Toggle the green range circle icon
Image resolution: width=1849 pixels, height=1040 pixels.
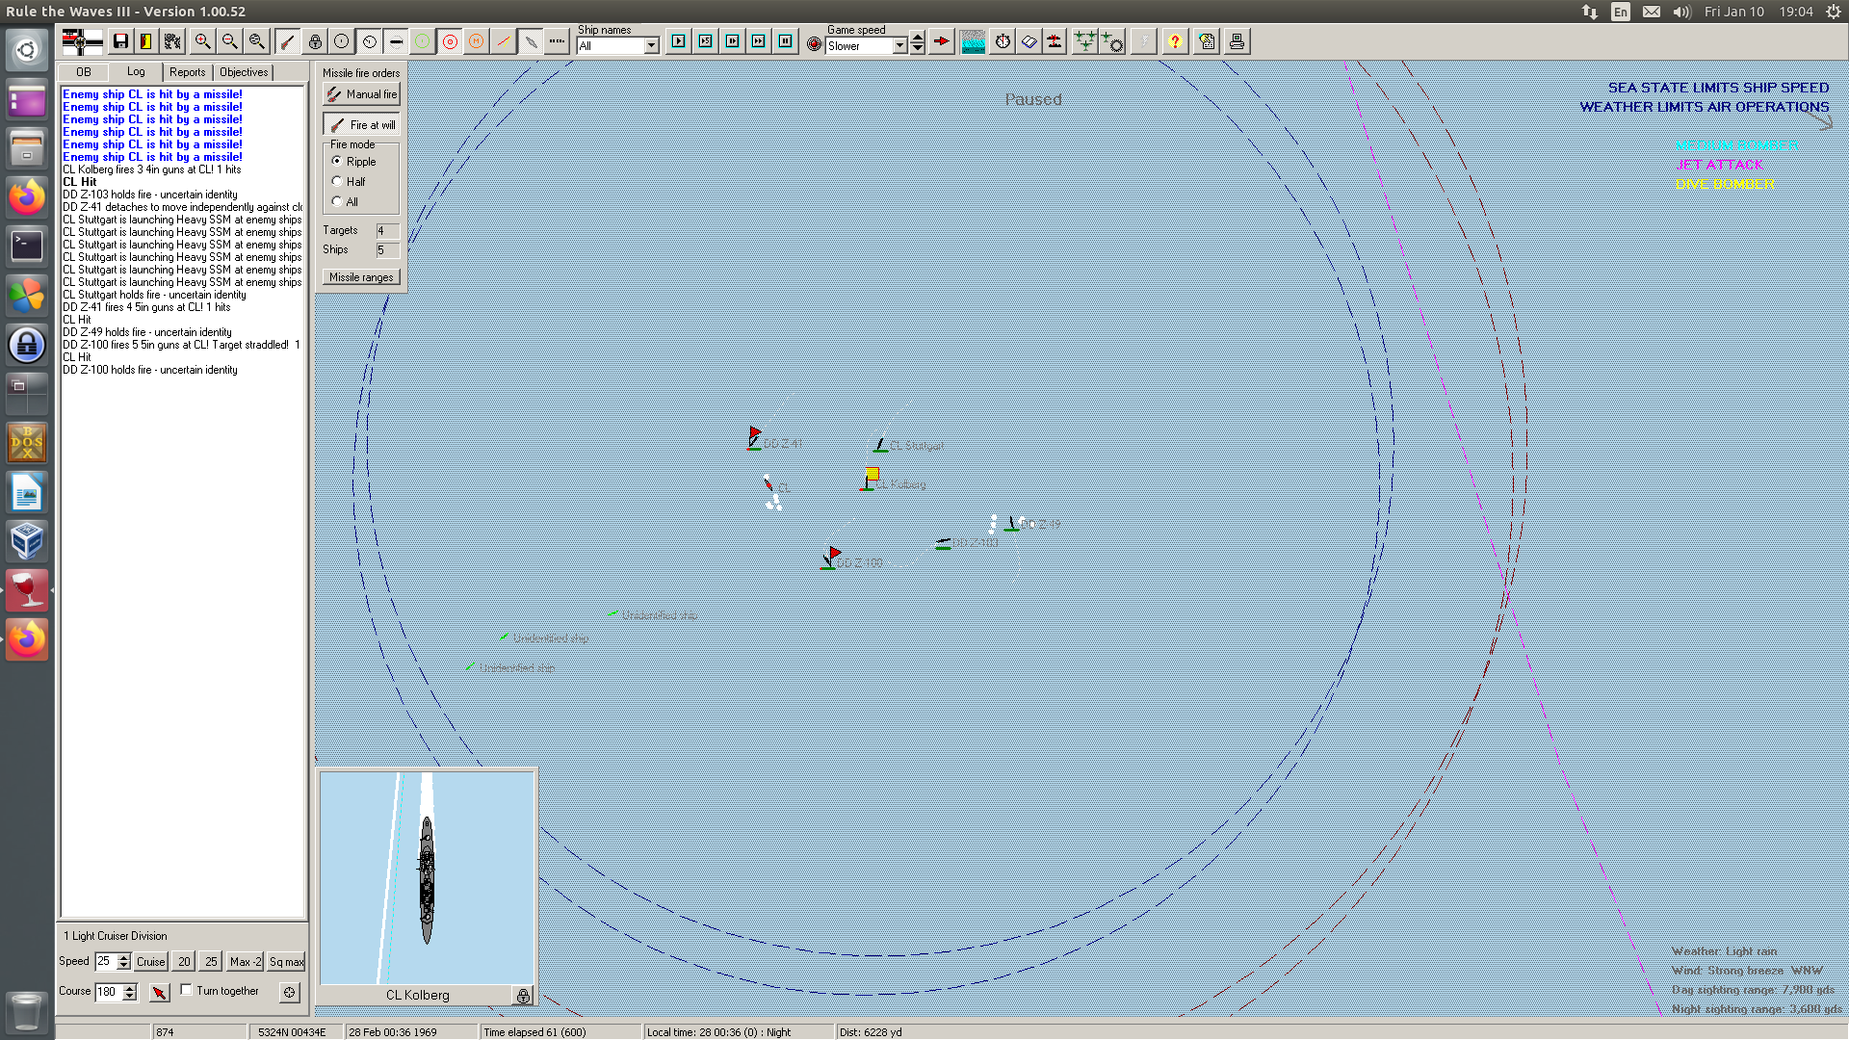[422, 41]
